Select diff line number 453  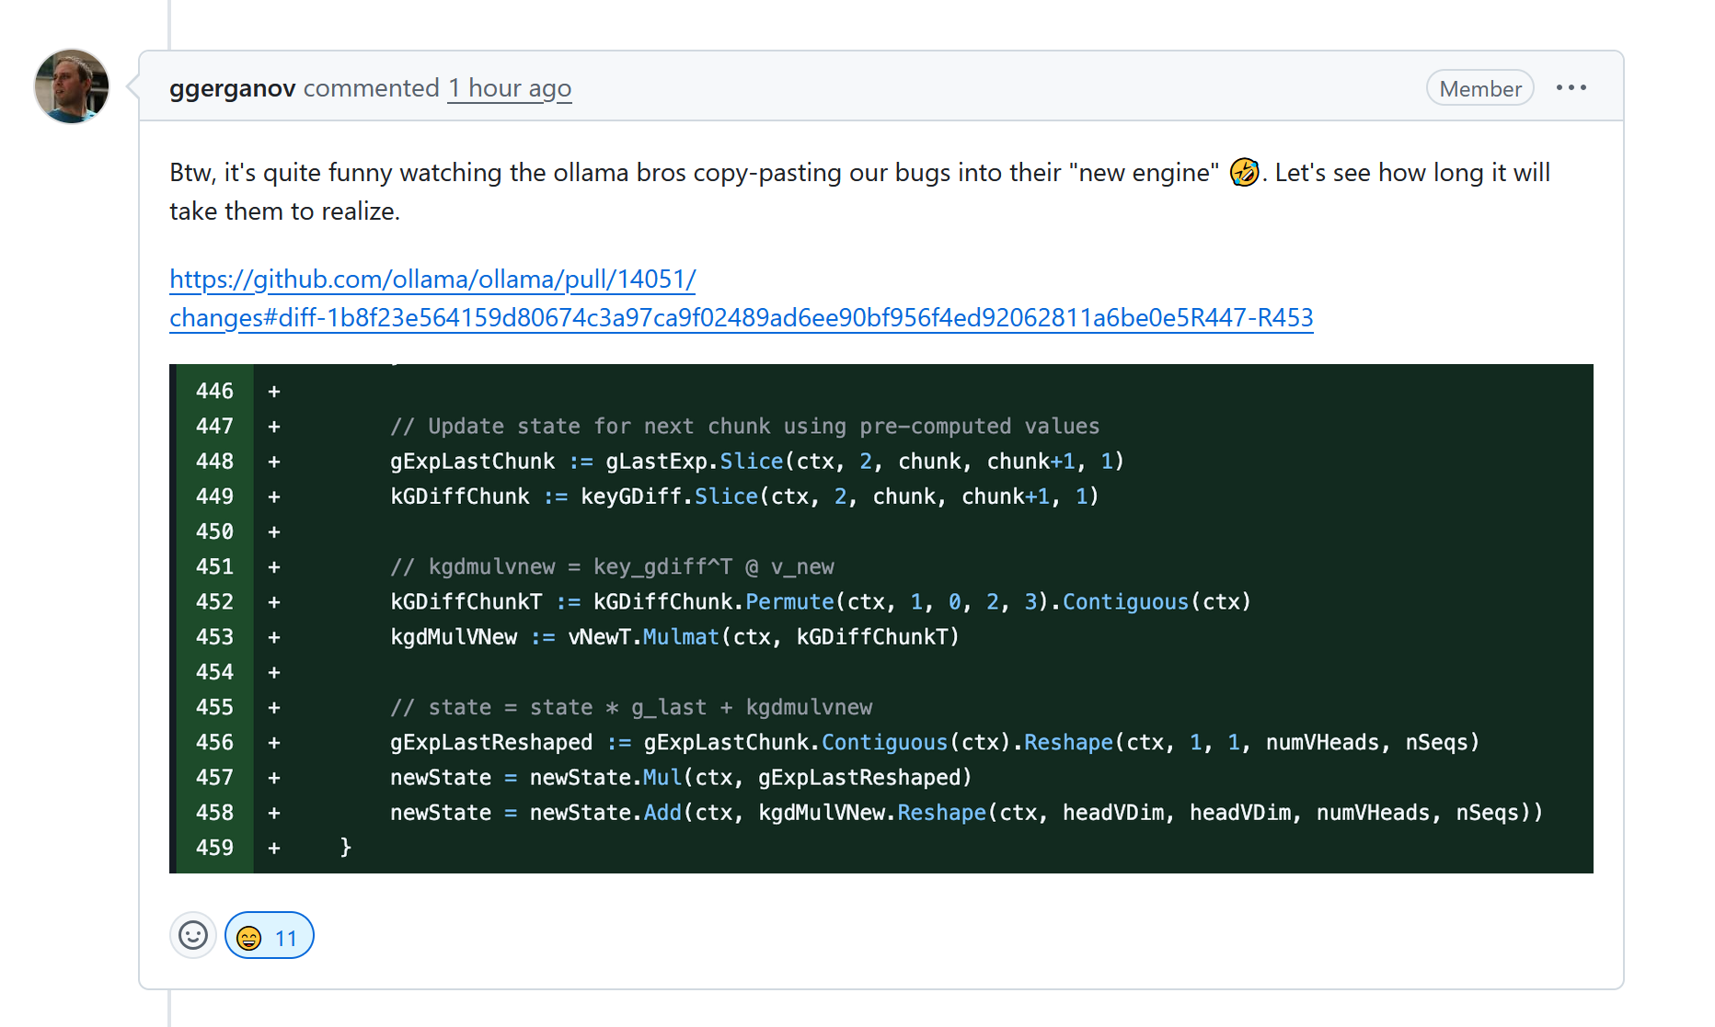214,637
